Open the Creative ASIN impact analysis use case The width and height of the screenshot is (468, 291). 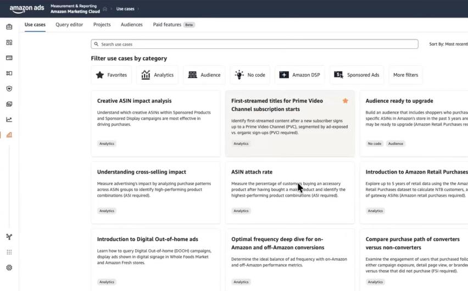click(135, 101)
